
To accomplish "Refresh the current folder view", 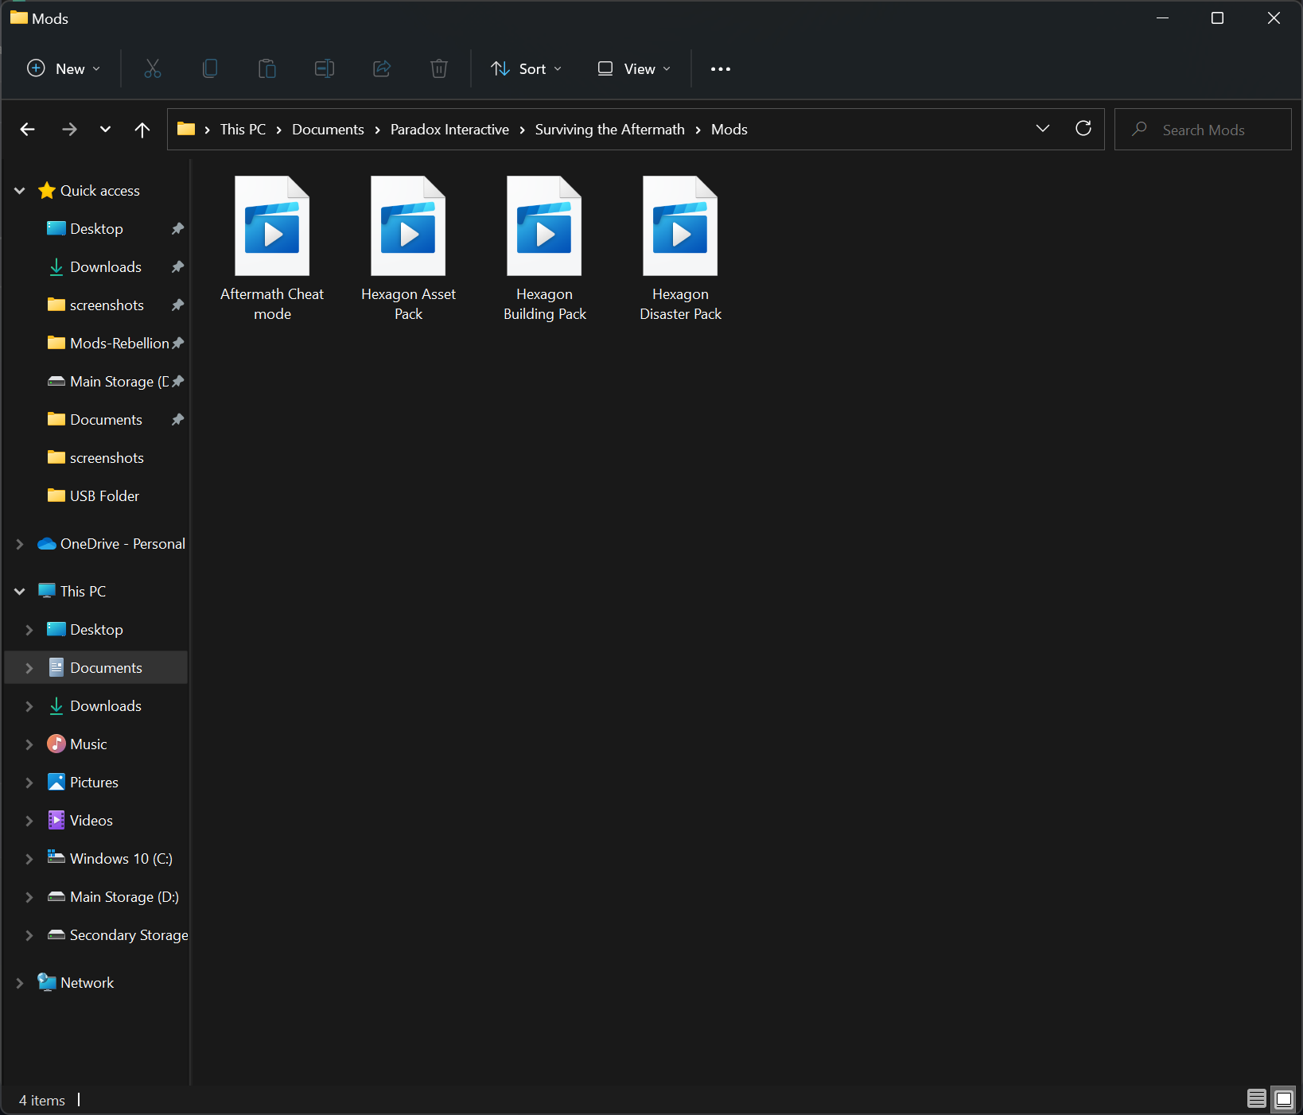I will pos(1083,129).
